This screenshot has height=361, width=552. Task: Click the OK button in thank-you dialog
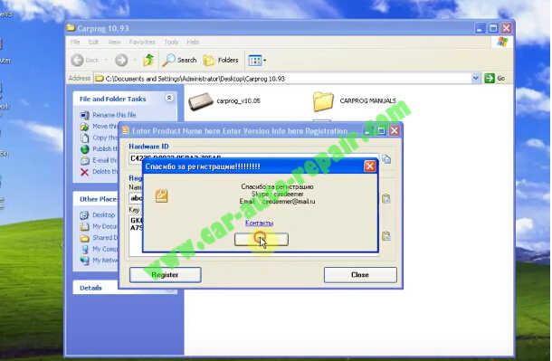point(262,240)
